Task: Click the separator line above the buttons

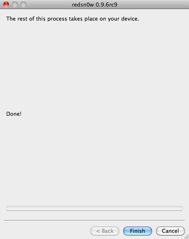Action: point(94,220)
